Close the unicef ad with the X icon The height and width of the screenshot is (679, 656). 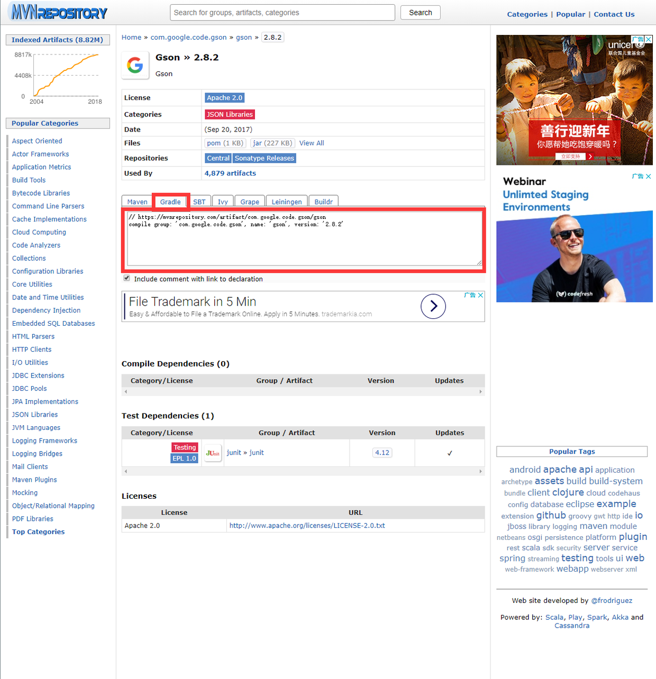[x=649, y=39]
